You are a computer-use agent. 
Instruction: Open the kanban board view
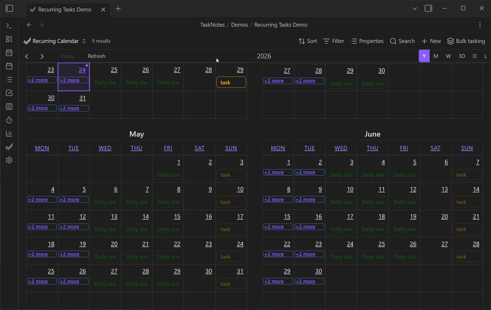coord(9,106)
